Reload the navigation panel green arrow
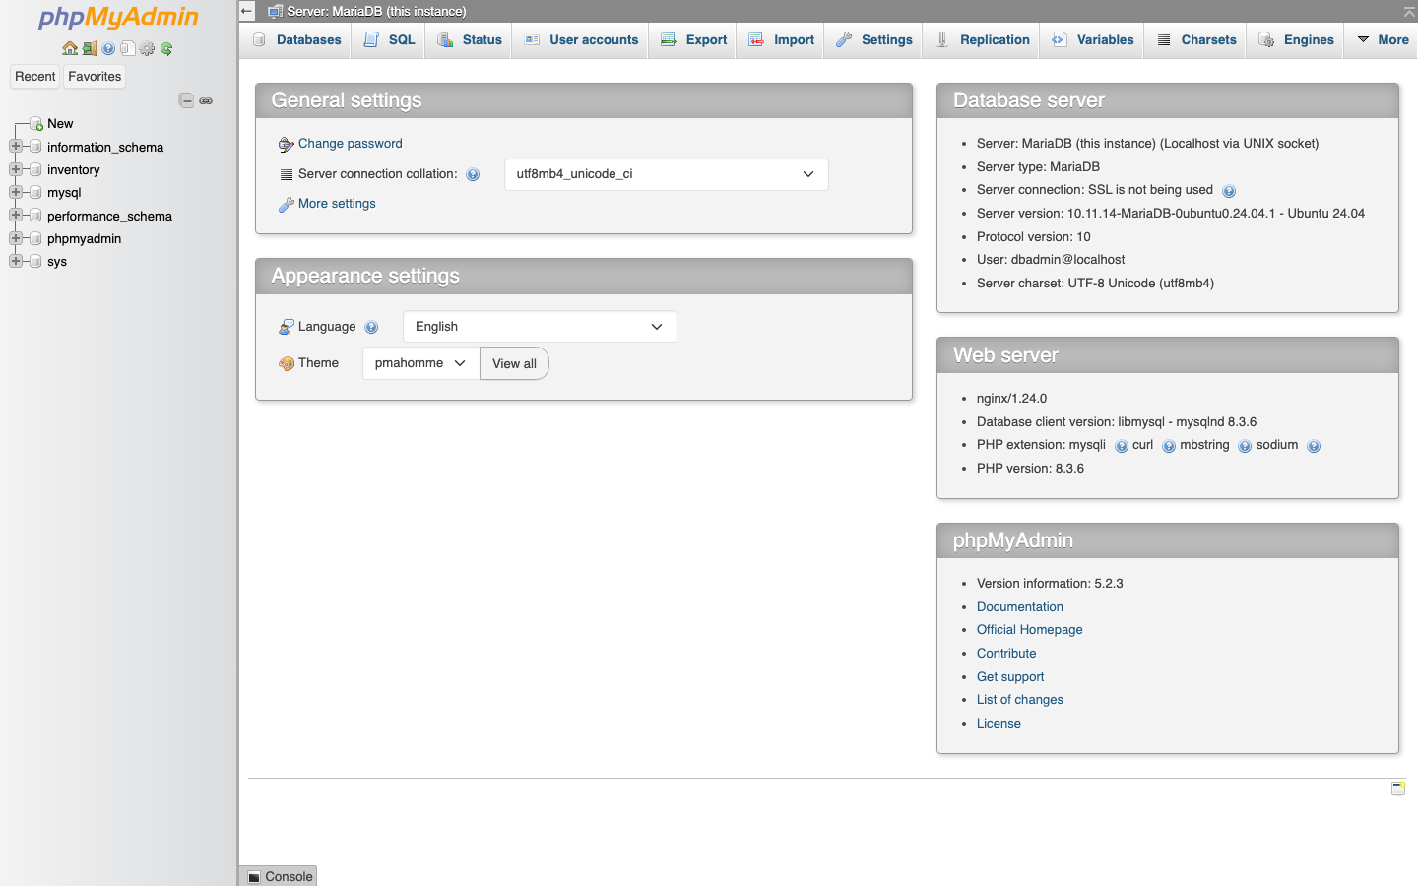This screenshot has width=1418, height=886. point(166,48)
